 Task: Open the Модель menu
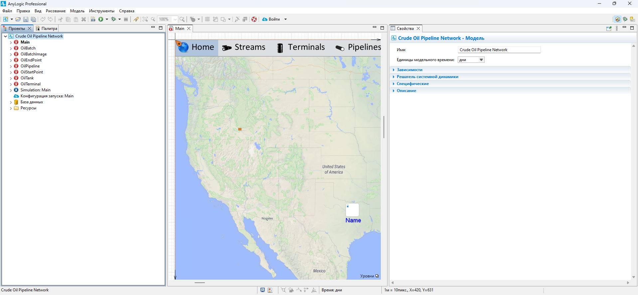click(77, 11)
